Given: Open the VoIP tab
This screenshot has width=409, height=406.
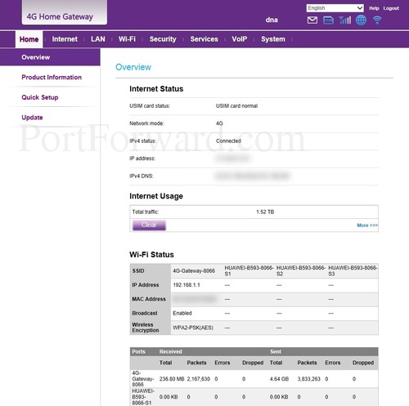Looking at the screenshot, I should pos(240,39).
